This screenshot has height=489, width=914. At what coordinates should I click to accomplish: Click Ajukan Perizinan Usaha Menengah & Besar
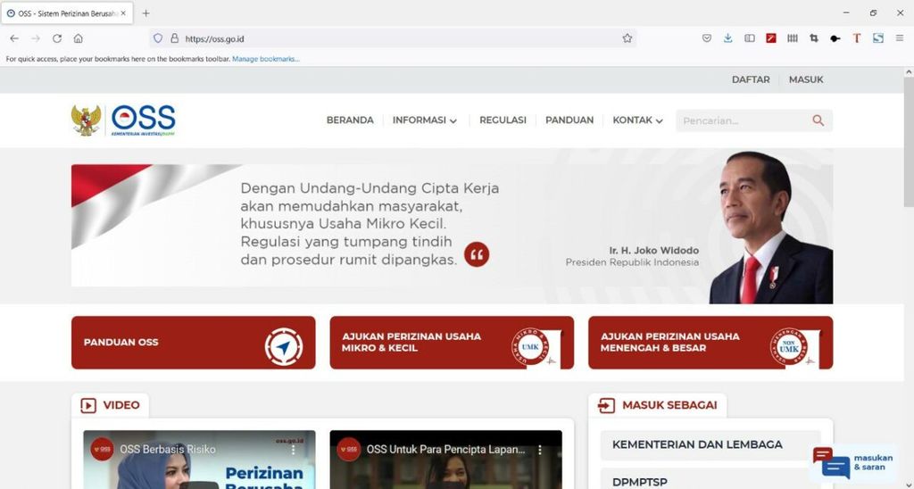[x=710, y=343]
